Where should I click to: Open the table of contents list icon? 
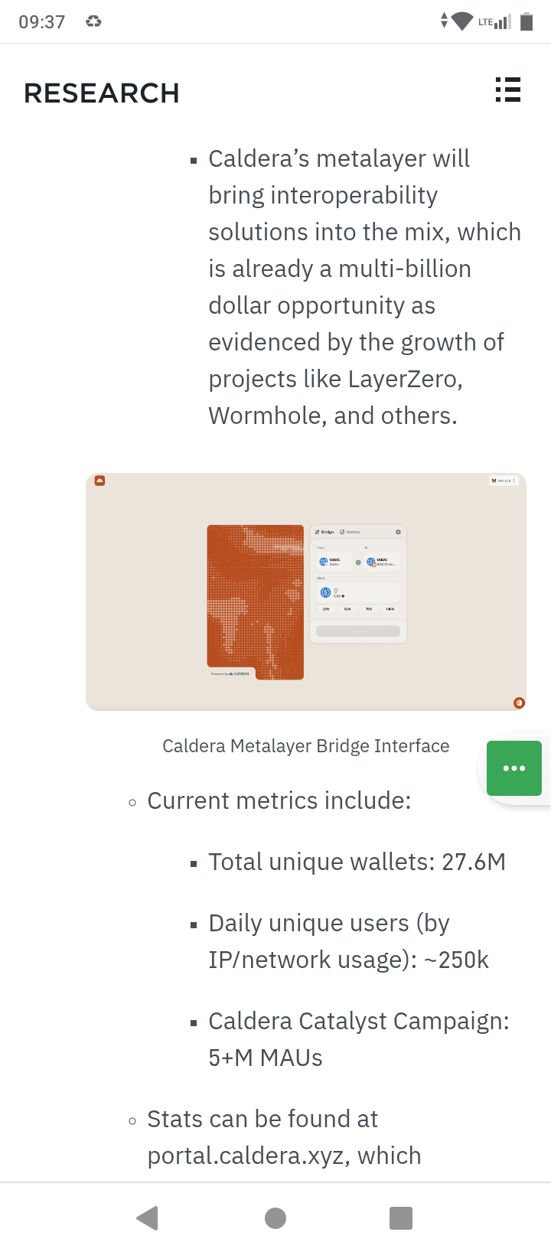(507, 90)
